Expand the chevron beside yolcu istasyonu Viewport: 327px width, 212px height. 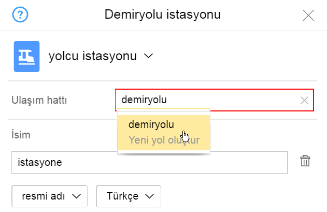pyautogui.click(x=148, y=55)
